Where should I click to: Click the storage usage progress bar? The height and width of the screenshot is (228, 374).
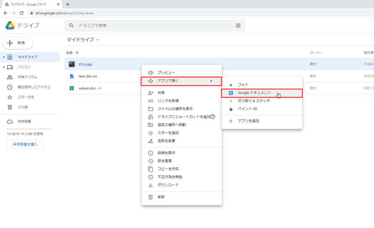point(29,129)
